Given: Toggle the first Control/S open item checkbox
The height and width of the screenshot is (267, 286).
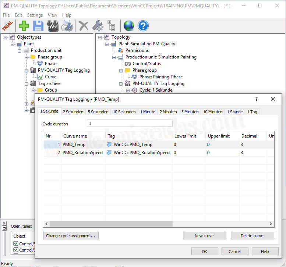Looking at the screenshot, I should tap(15, 243).
